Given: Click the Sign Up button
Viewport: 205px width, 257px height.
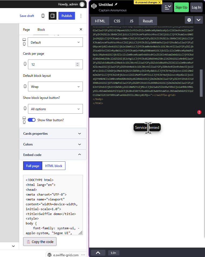Looking at the screenshot, I should point(181,7).
